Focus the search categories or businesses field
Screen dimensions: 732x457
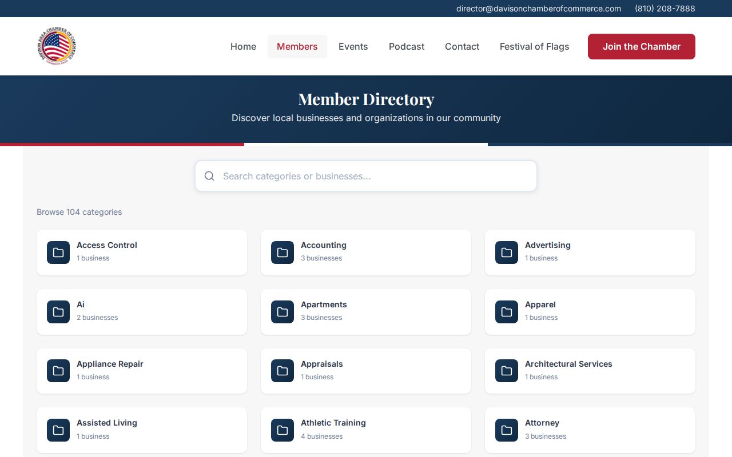366,176
